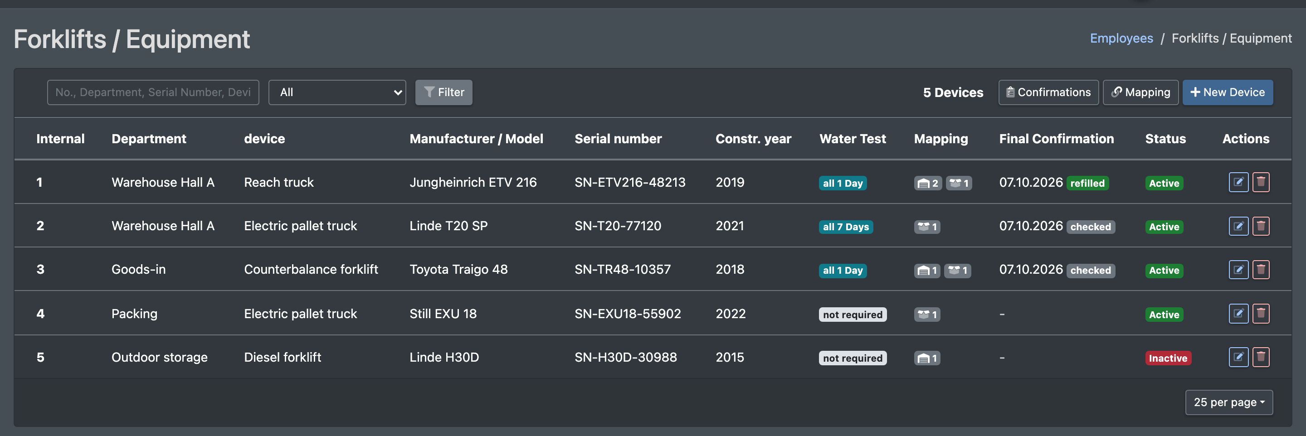Screen dimensions: 1306x436
Task: Focus the device search input field
Action: (x=153, y=92)
